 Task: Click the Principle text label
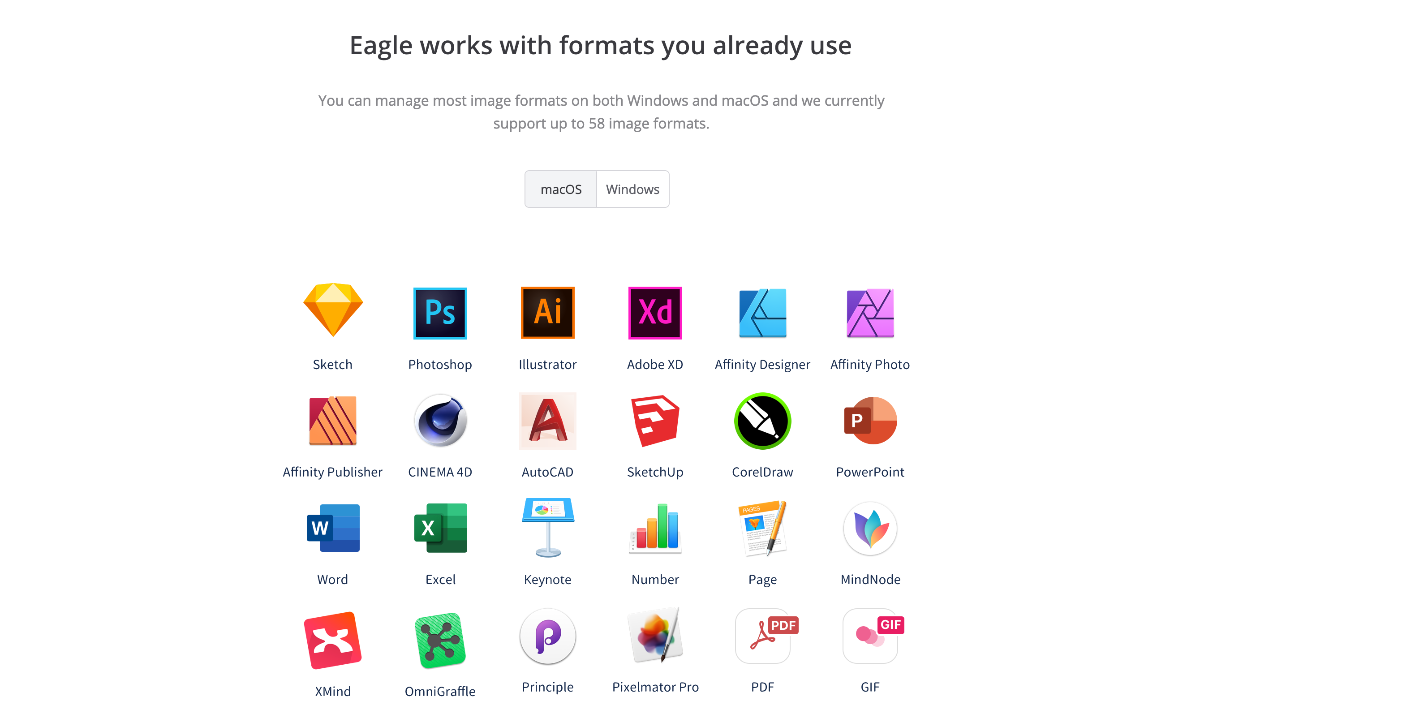pyautogui.click(x=548, y=687)
